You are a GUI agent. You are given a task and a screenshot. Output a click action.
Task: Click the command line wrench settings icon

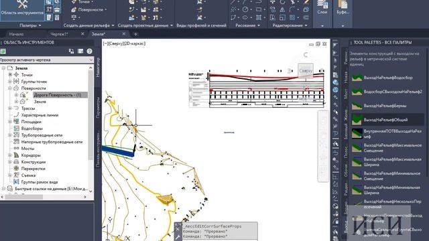pyautogui.click(x=178, y=237)
